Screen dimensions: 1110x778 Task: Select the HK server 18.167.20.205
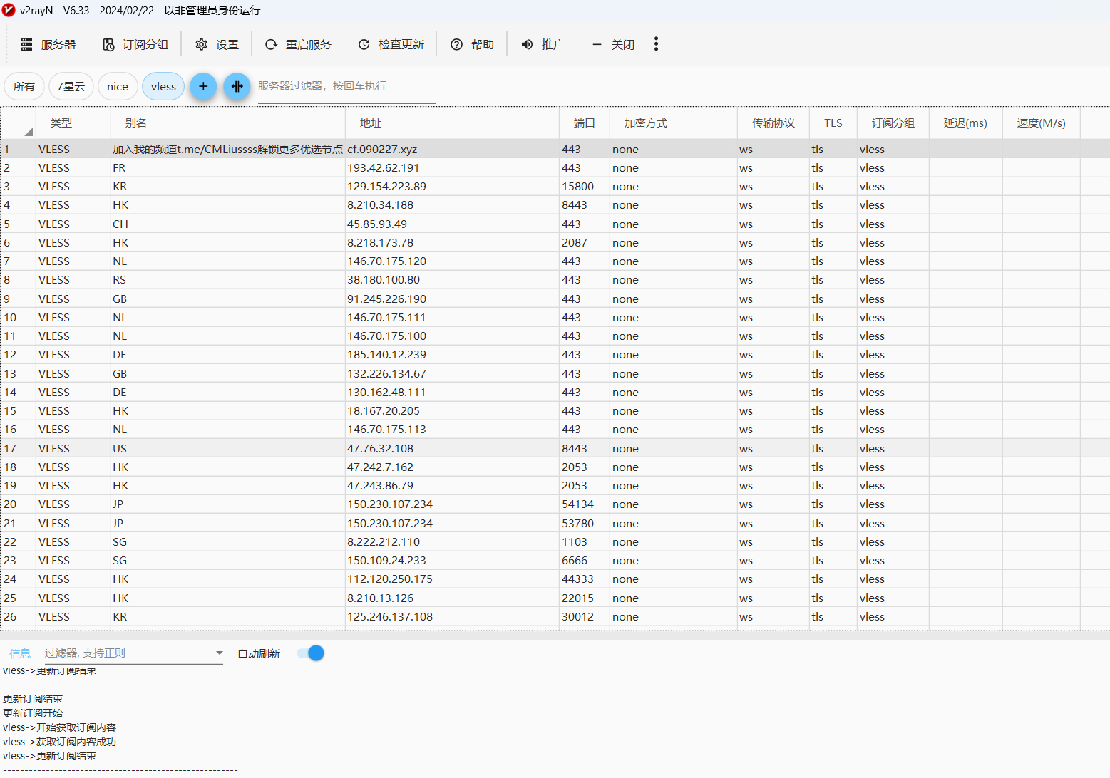click(555, 410)
